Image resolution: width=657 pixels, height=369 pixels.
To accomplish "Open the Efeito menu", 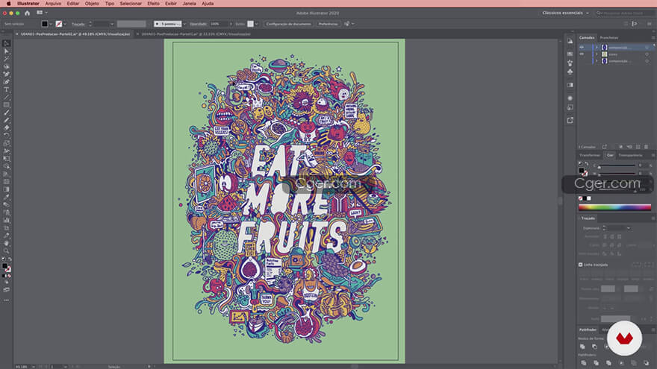I will 153,3.
